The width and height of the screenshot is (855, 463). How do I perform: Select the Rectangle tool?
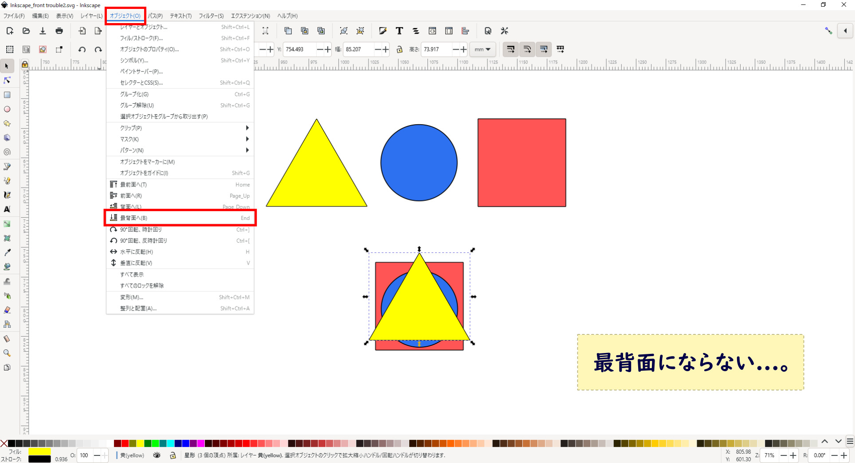[x=7, y=94]
